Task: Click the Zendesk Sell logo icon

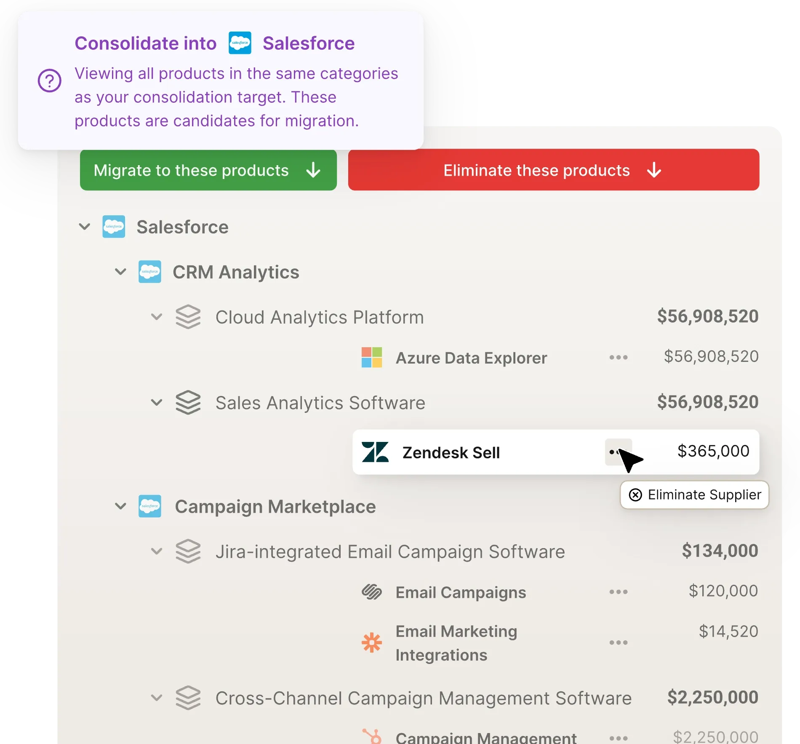Action: click(x=375, y=452)
